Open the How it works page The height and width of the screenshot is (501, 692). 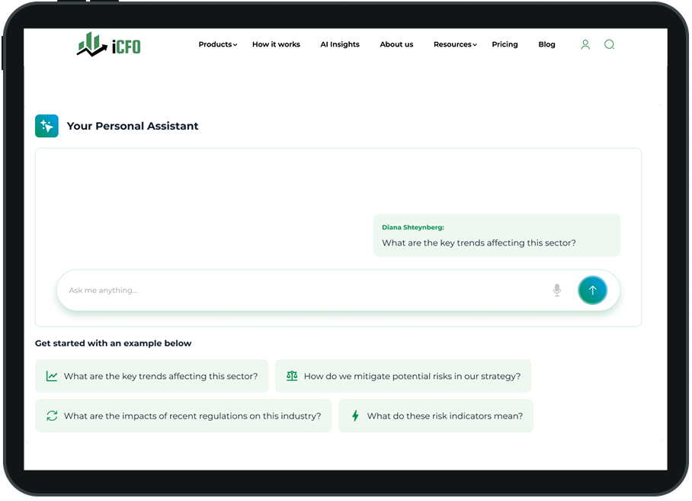coord(276,45)
